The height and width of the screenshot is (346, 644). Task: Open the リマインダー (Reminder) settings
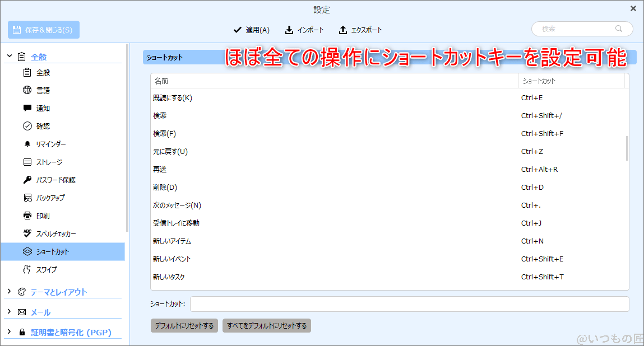point(50,143)
